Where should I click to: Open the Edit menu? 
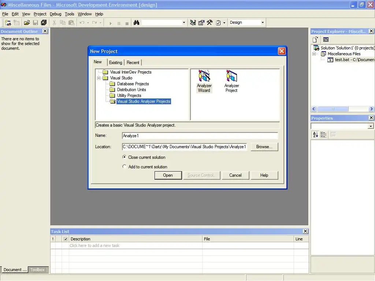pos(15,14)
